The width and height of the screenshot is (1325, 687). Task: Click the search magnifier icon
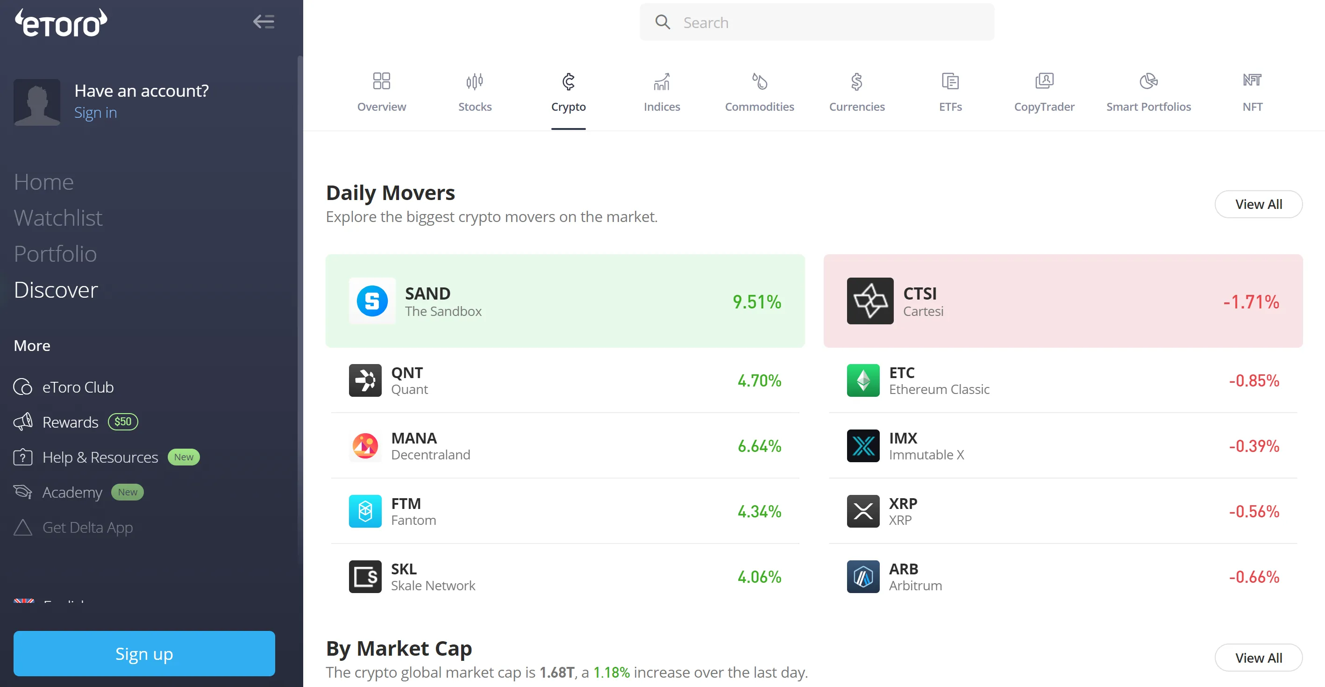pyautogui.click(x=662, y=21)
